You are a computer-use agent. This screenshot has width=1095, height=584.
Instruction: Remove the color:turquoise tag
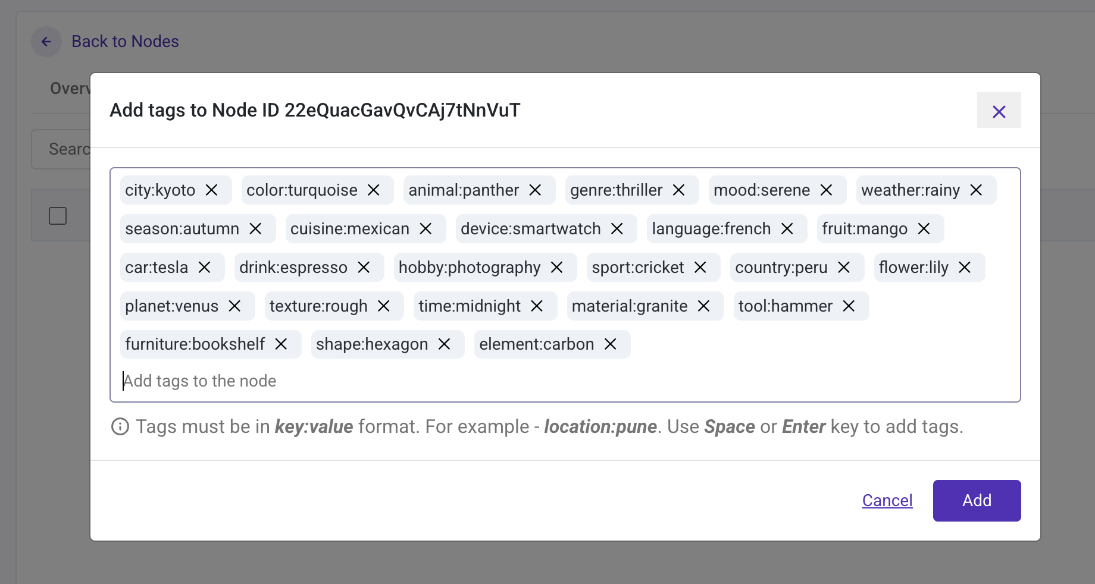tap(374, 190)
